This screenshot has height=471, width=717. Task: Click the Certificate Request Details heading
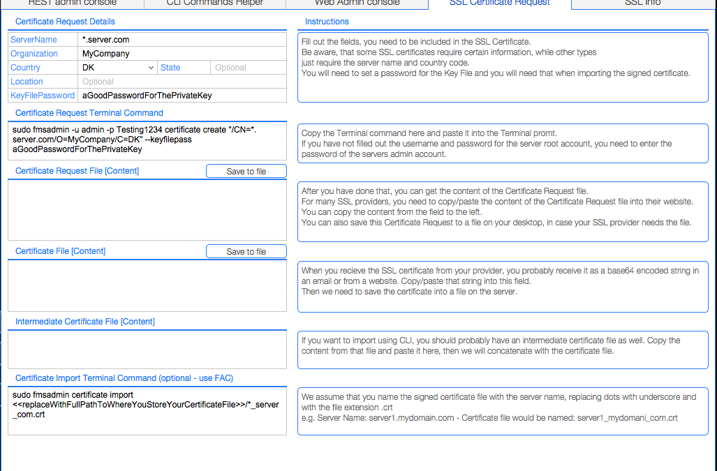(65, 22)
